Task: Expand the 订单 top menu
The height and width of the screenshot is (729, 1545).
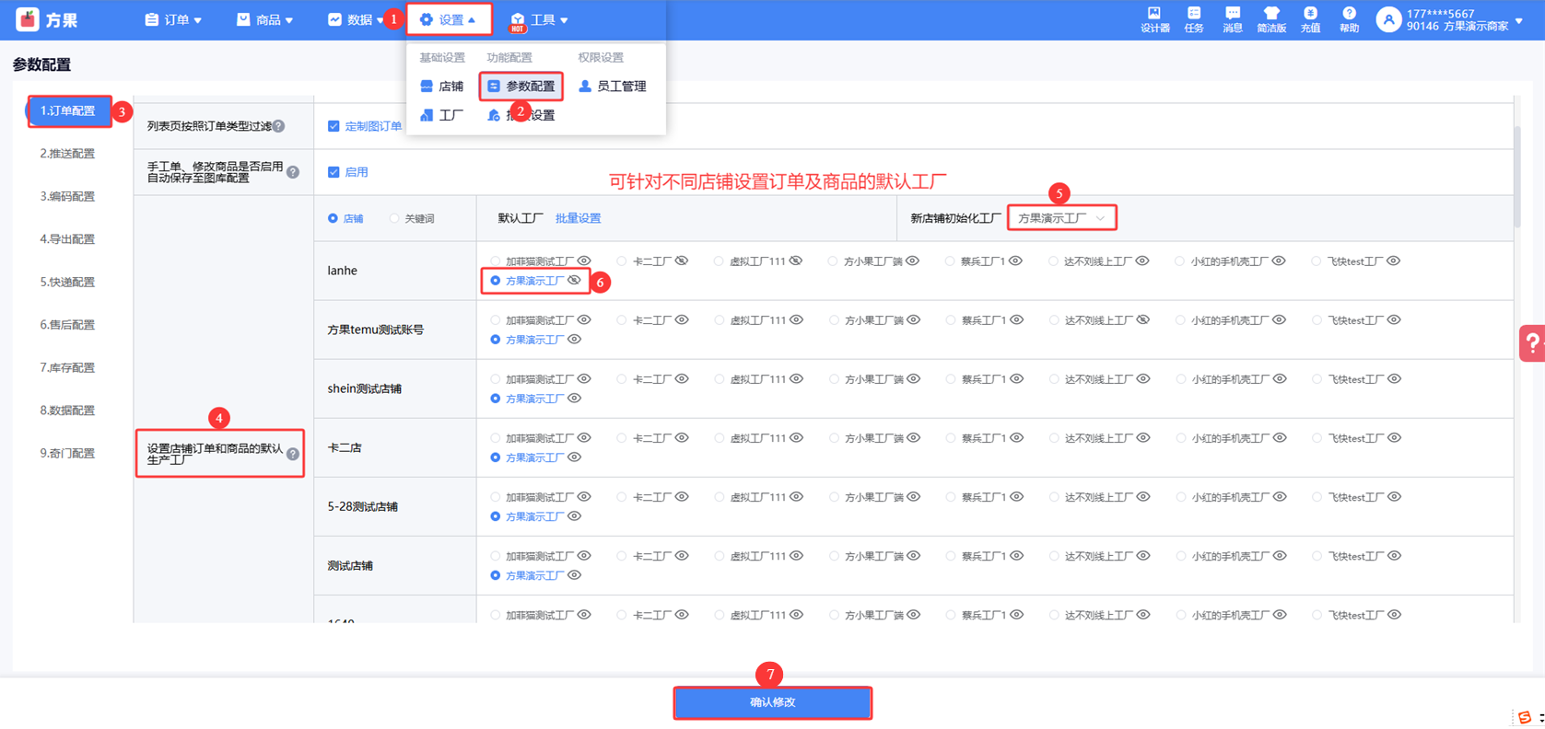Action: [x=173, y=19]
